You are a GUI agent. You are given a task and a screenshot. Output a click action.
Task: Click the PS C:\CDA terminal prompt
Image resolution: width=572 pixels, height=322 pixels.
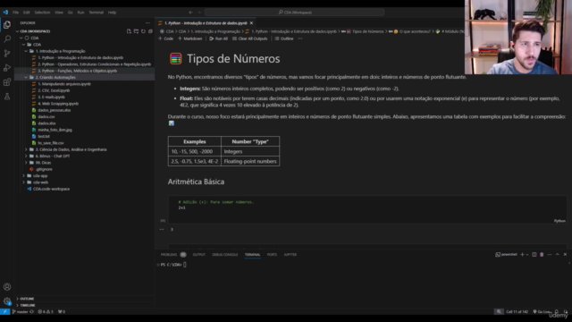coord(171,265)
